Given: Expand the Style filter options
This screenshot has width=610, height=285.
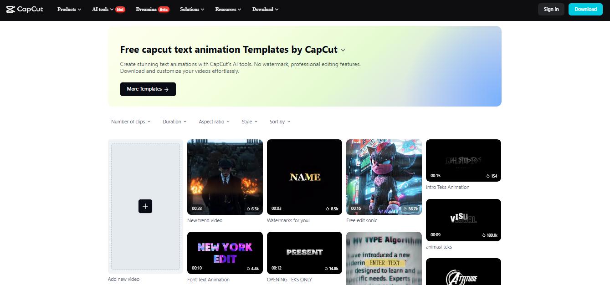Looking at the screenshot, I should pyautogui.click(x=249, y=122).
